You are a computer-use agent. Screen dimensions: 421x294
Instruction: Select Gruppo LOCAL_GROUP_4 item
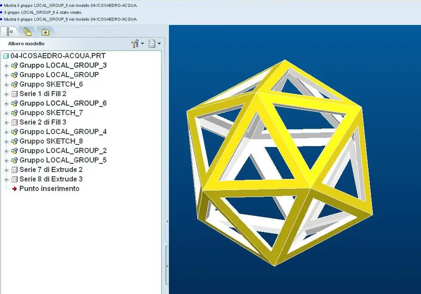(x=63, y=132)
